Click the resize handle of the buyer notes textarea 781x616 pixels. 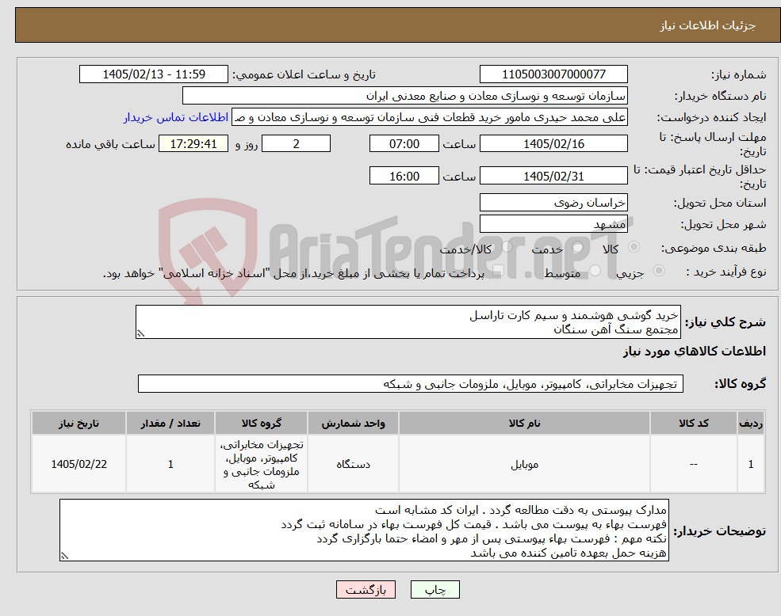tap(64, 557)
